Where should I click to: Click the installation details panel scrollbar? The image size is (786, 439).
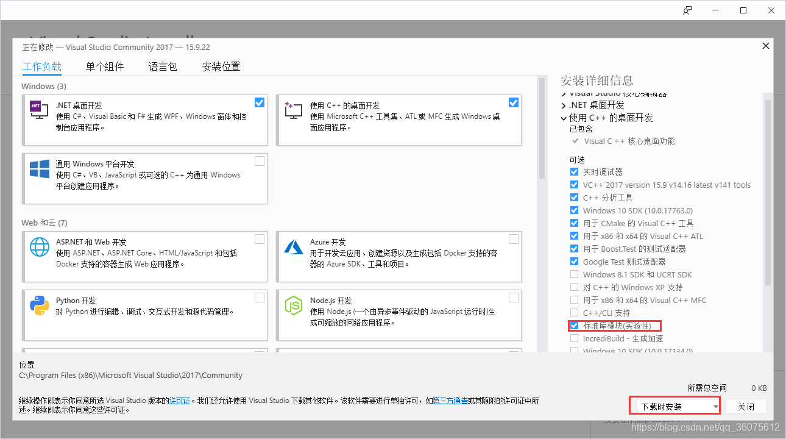pyautogui.click(x=768, y=192)
